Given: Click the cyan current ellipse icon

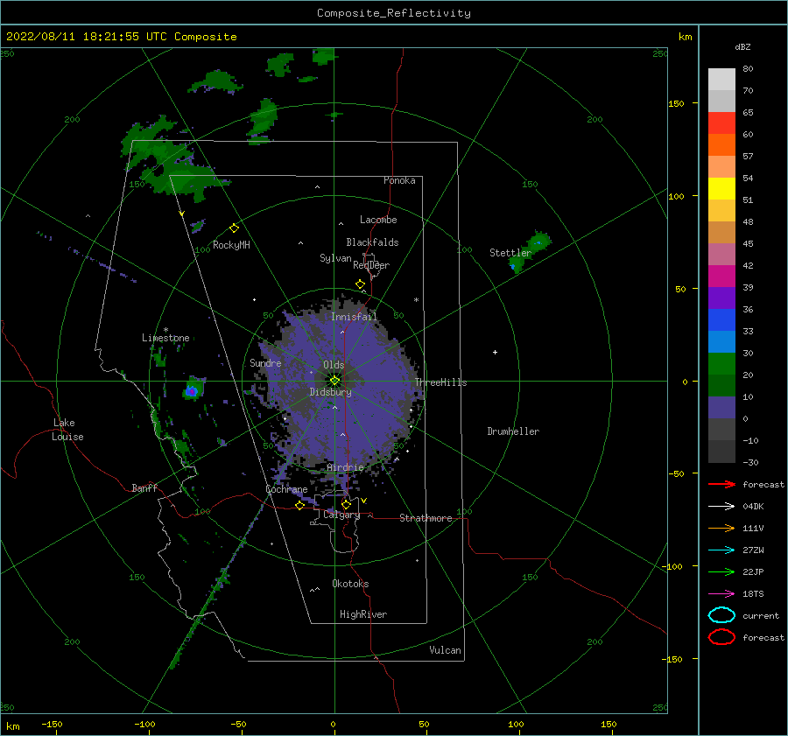Looking at the screenshot, I should point(721,615).
